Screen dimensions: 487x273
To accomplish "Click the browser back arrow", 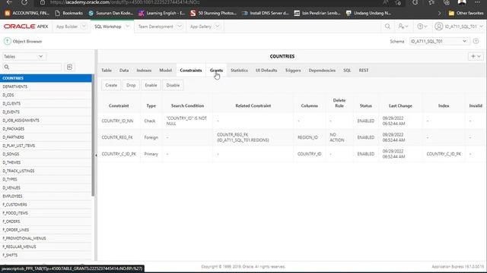I will (9, 2).
